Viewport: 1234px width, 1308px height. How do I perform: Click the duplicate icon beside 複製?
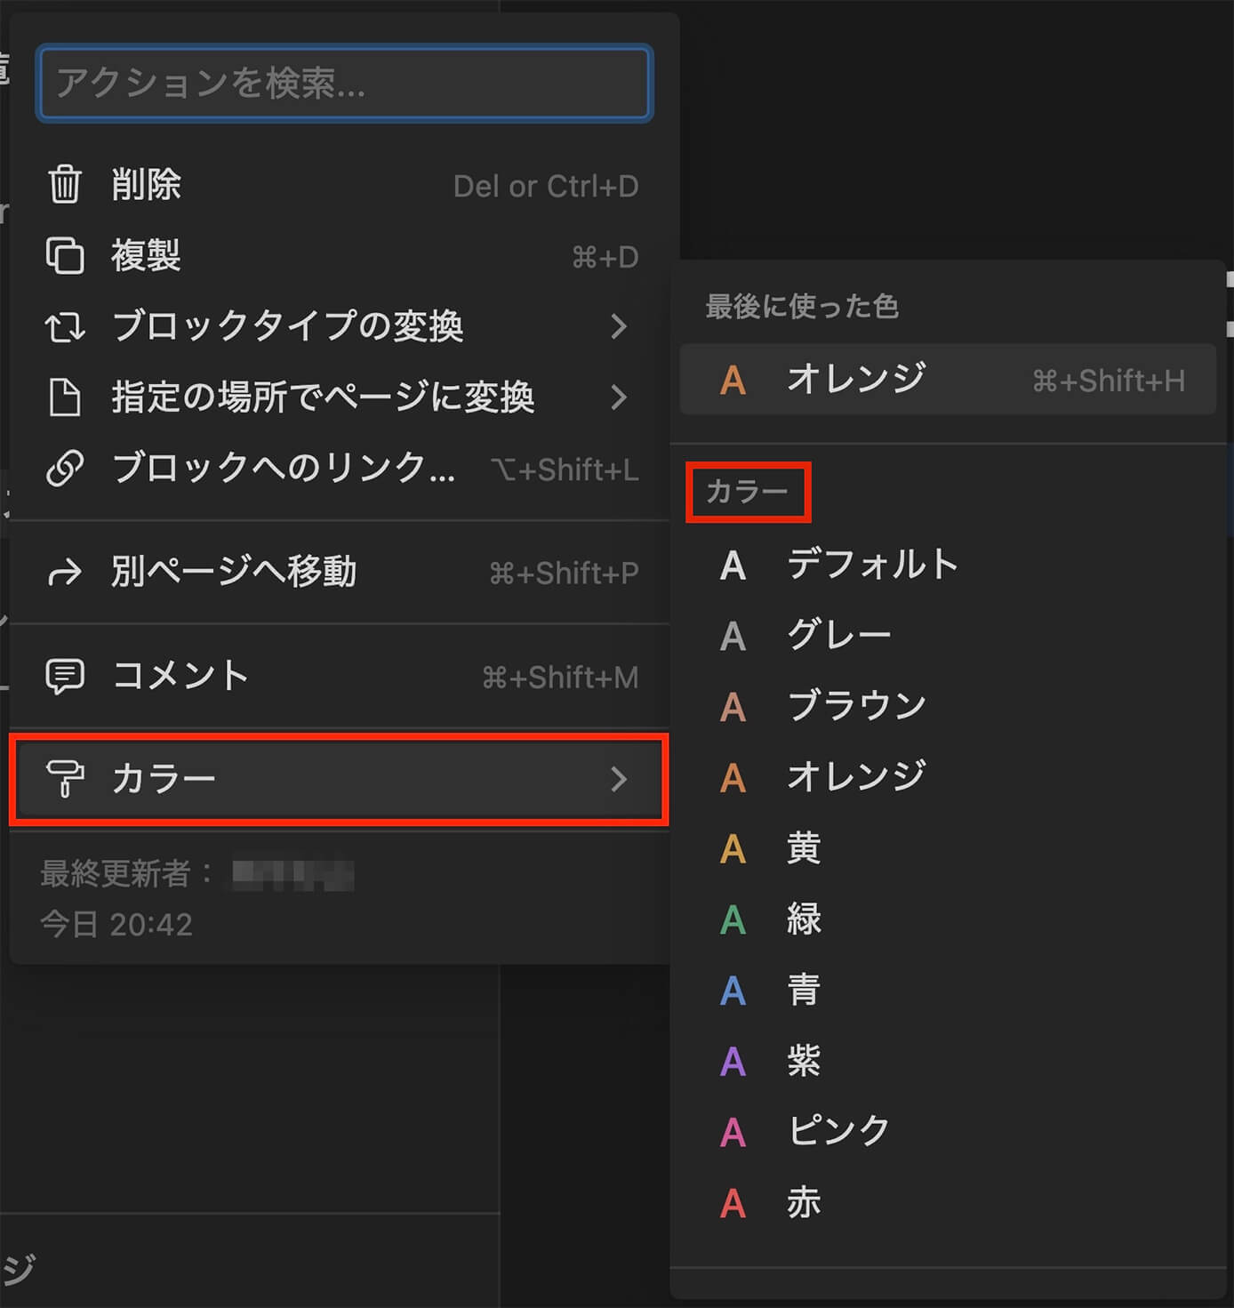65,256
